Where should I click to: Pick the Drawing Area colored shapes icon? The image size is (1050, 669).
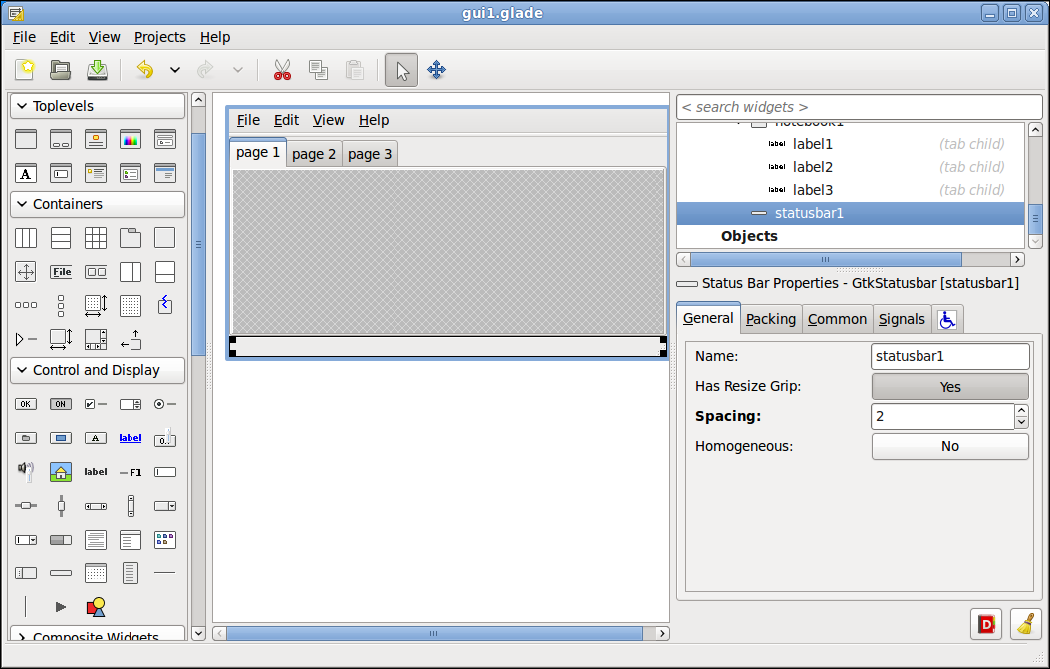click(96, 607)
